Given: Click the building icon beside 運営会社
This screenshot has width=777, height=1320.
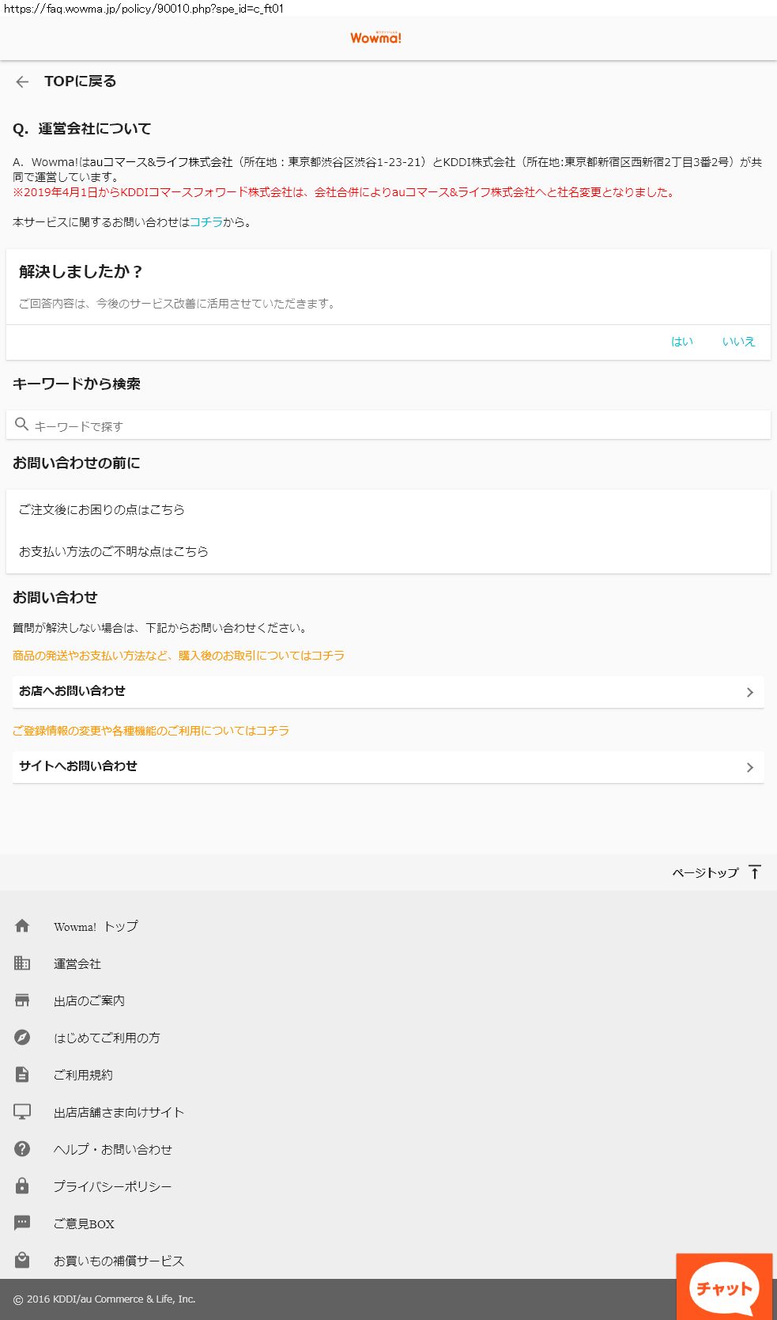Looking at the screenshot, I should coord(22,963).
